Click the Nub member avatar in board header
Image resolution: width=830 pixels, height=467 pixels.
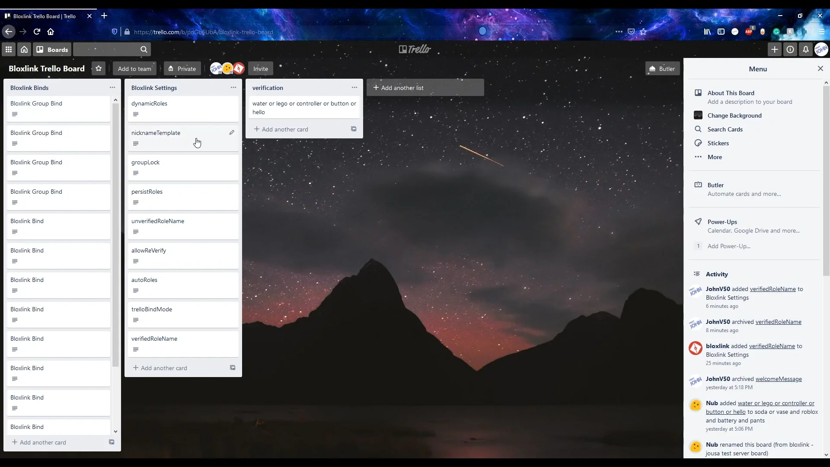(x=227, y=69)
